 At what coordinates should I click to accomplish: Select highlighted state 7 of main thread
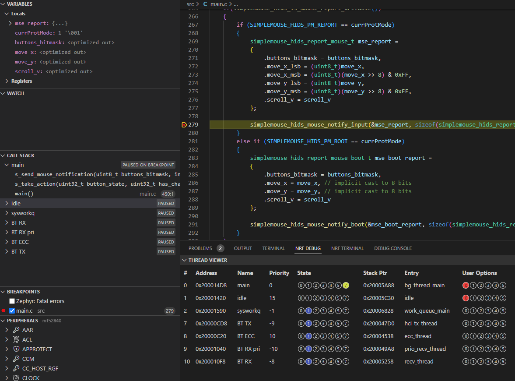tap(346, 286)
